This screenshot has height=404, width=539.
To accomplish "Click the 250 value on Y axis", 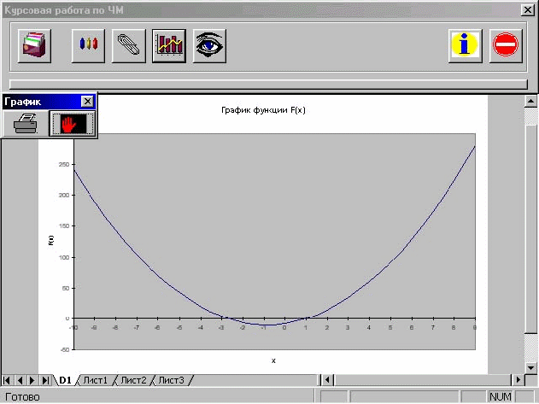I will (x=64, y=164).
